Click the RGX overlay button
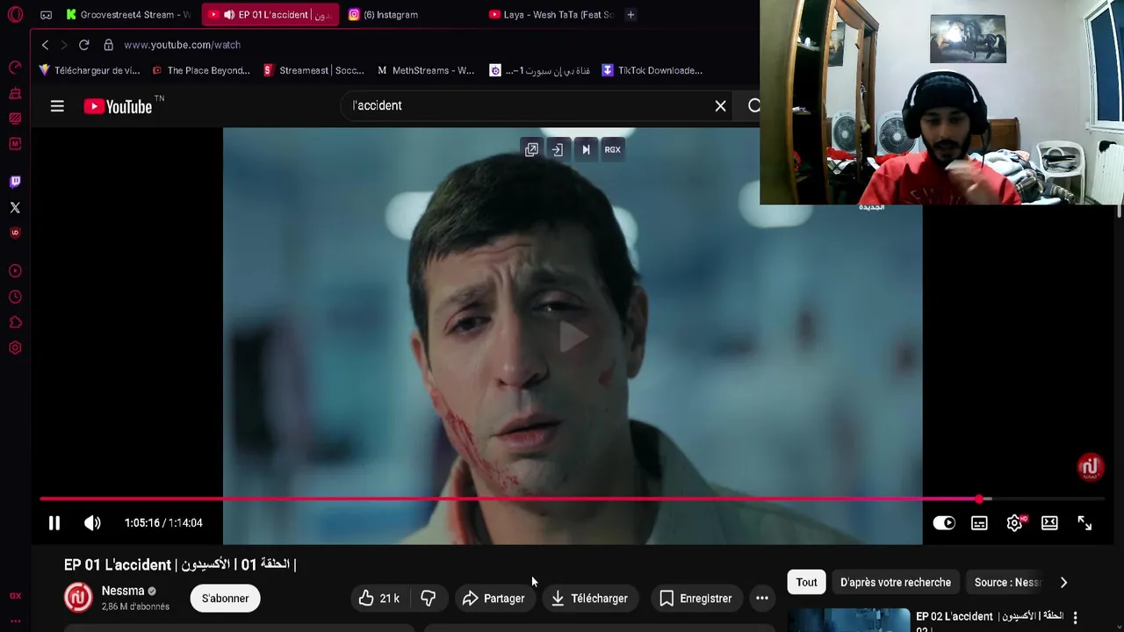1124x632 pixels. click(x=612, y=149)
